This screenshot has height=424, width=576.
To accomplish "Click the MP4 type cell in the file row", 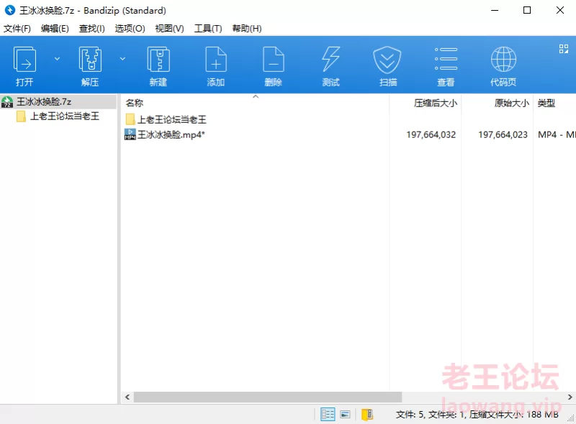I will point(557,135).
